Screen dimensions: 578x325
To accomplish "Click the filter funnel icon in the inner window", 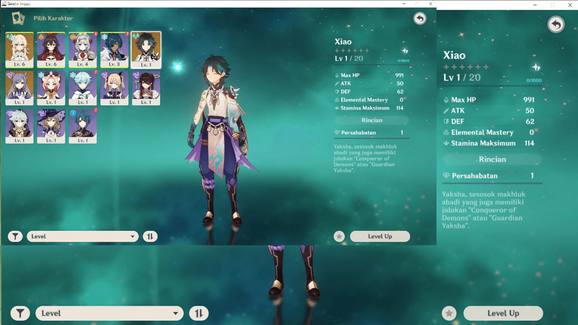I will [15, 237].
